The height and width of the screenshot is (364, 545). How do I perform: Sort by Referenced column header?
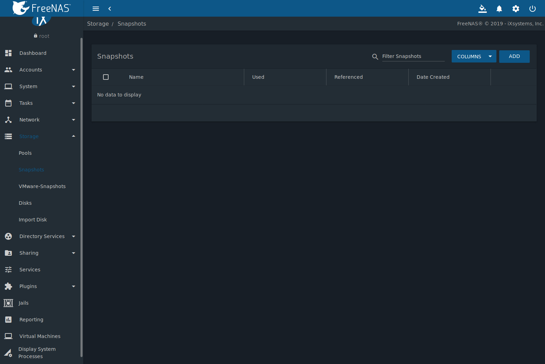coord(348,77)
